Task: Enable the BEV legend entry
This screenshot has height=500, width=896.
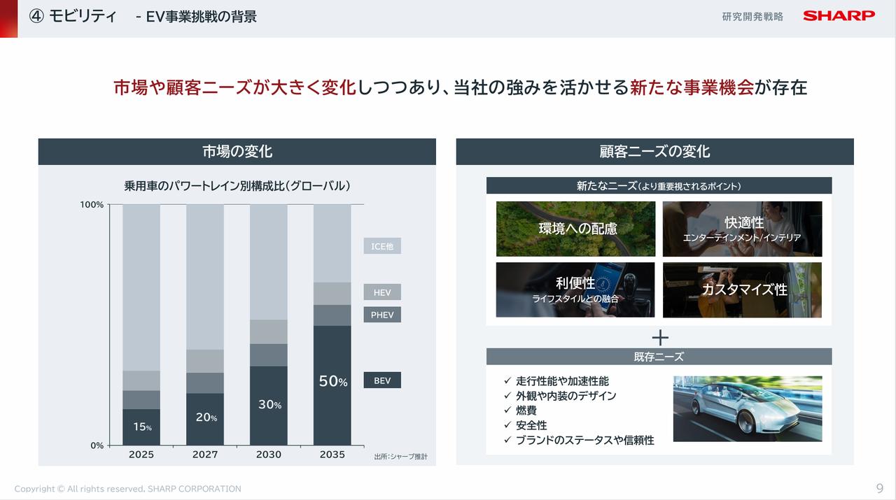Action: coord(382,380)
